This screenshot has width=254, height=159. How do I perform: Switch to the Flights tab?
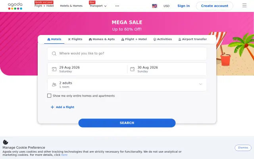point(75,39)
